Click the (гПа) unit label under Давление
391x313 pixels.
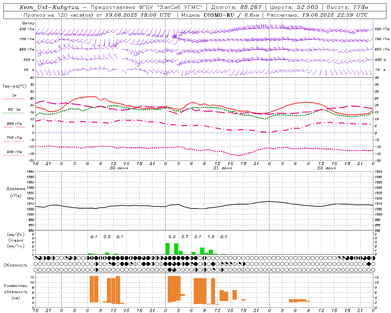pyautogui.click(x=16, y=196)
